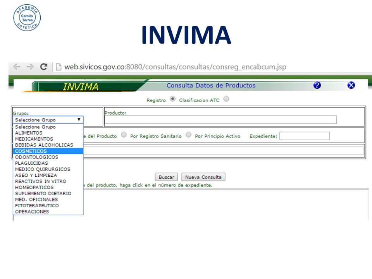Choose the Seleccione Grupo placeholder option in the list
This screenshot has width=372, height=279.
pyautogui.click(x=48, y=127)
